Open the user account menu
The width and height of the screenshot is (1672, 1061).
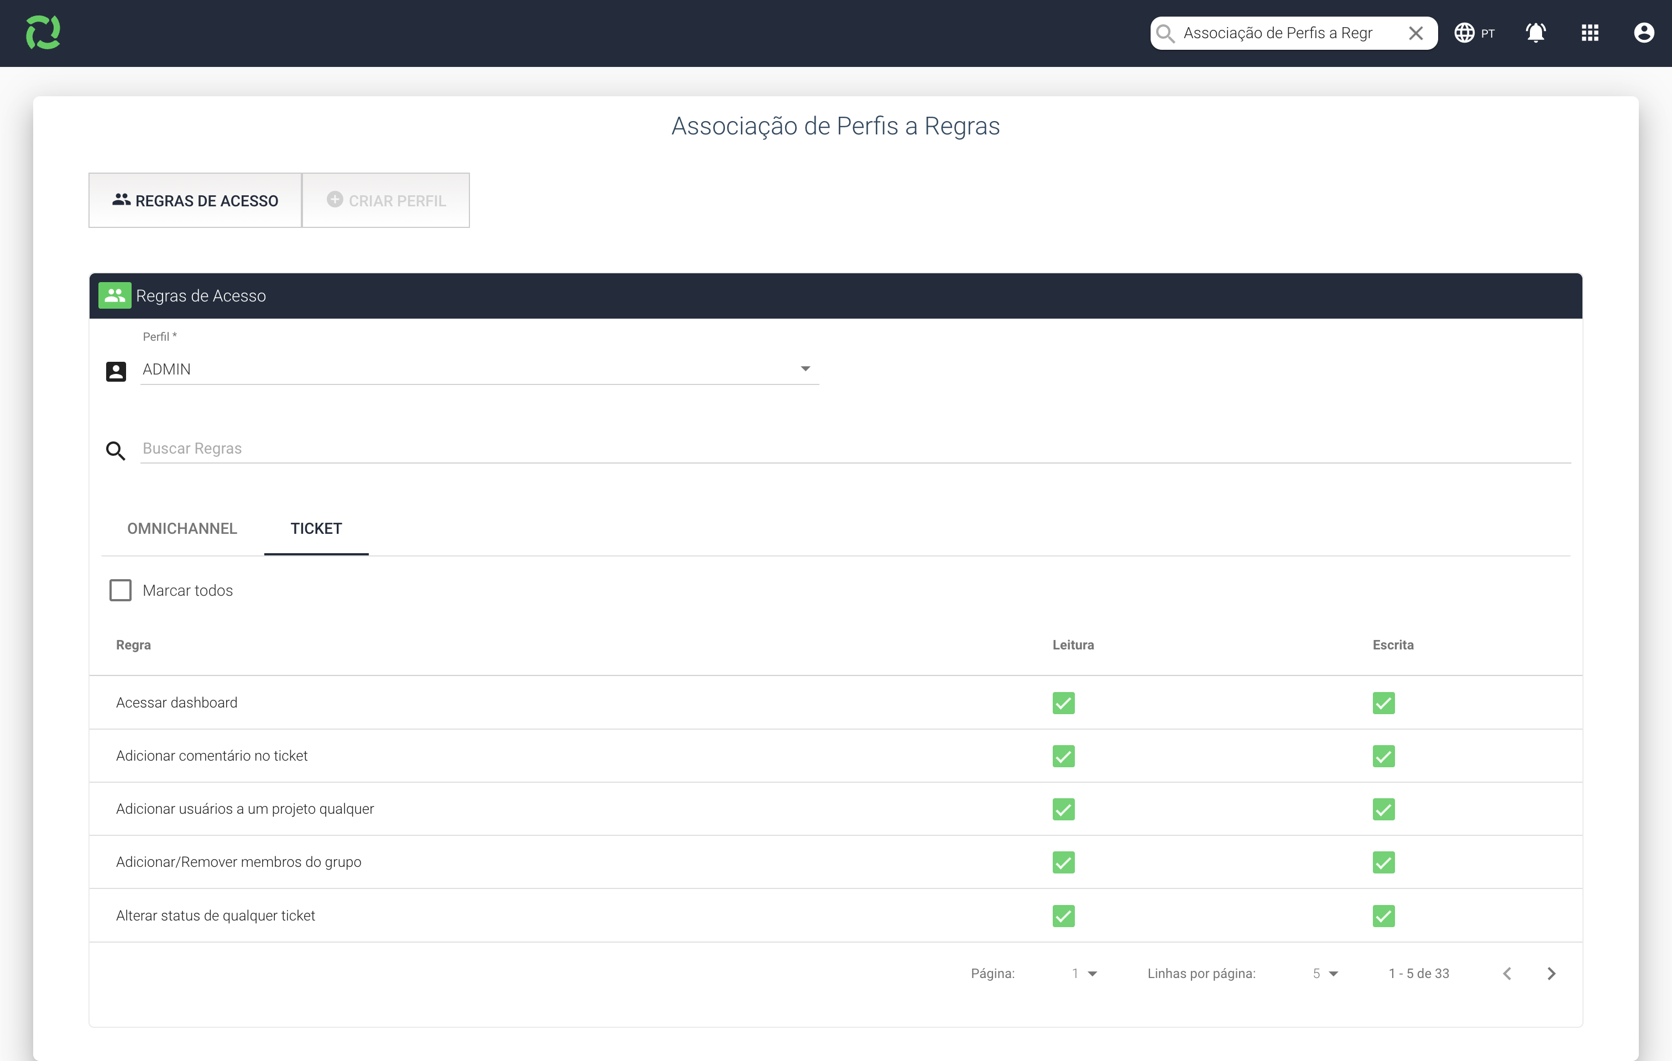1644,33
